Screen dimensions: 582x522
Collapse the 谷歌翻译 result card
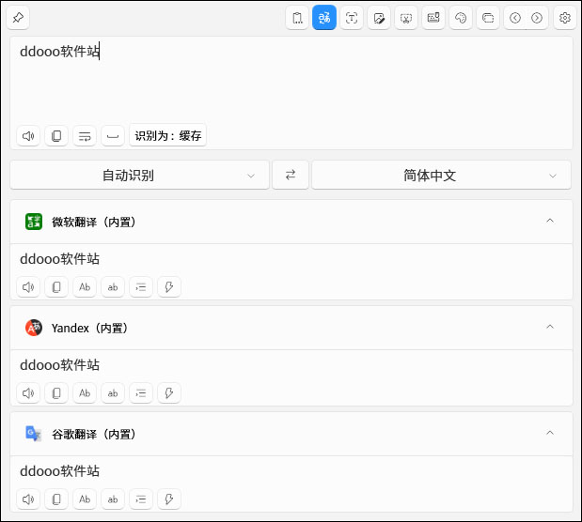550,433
